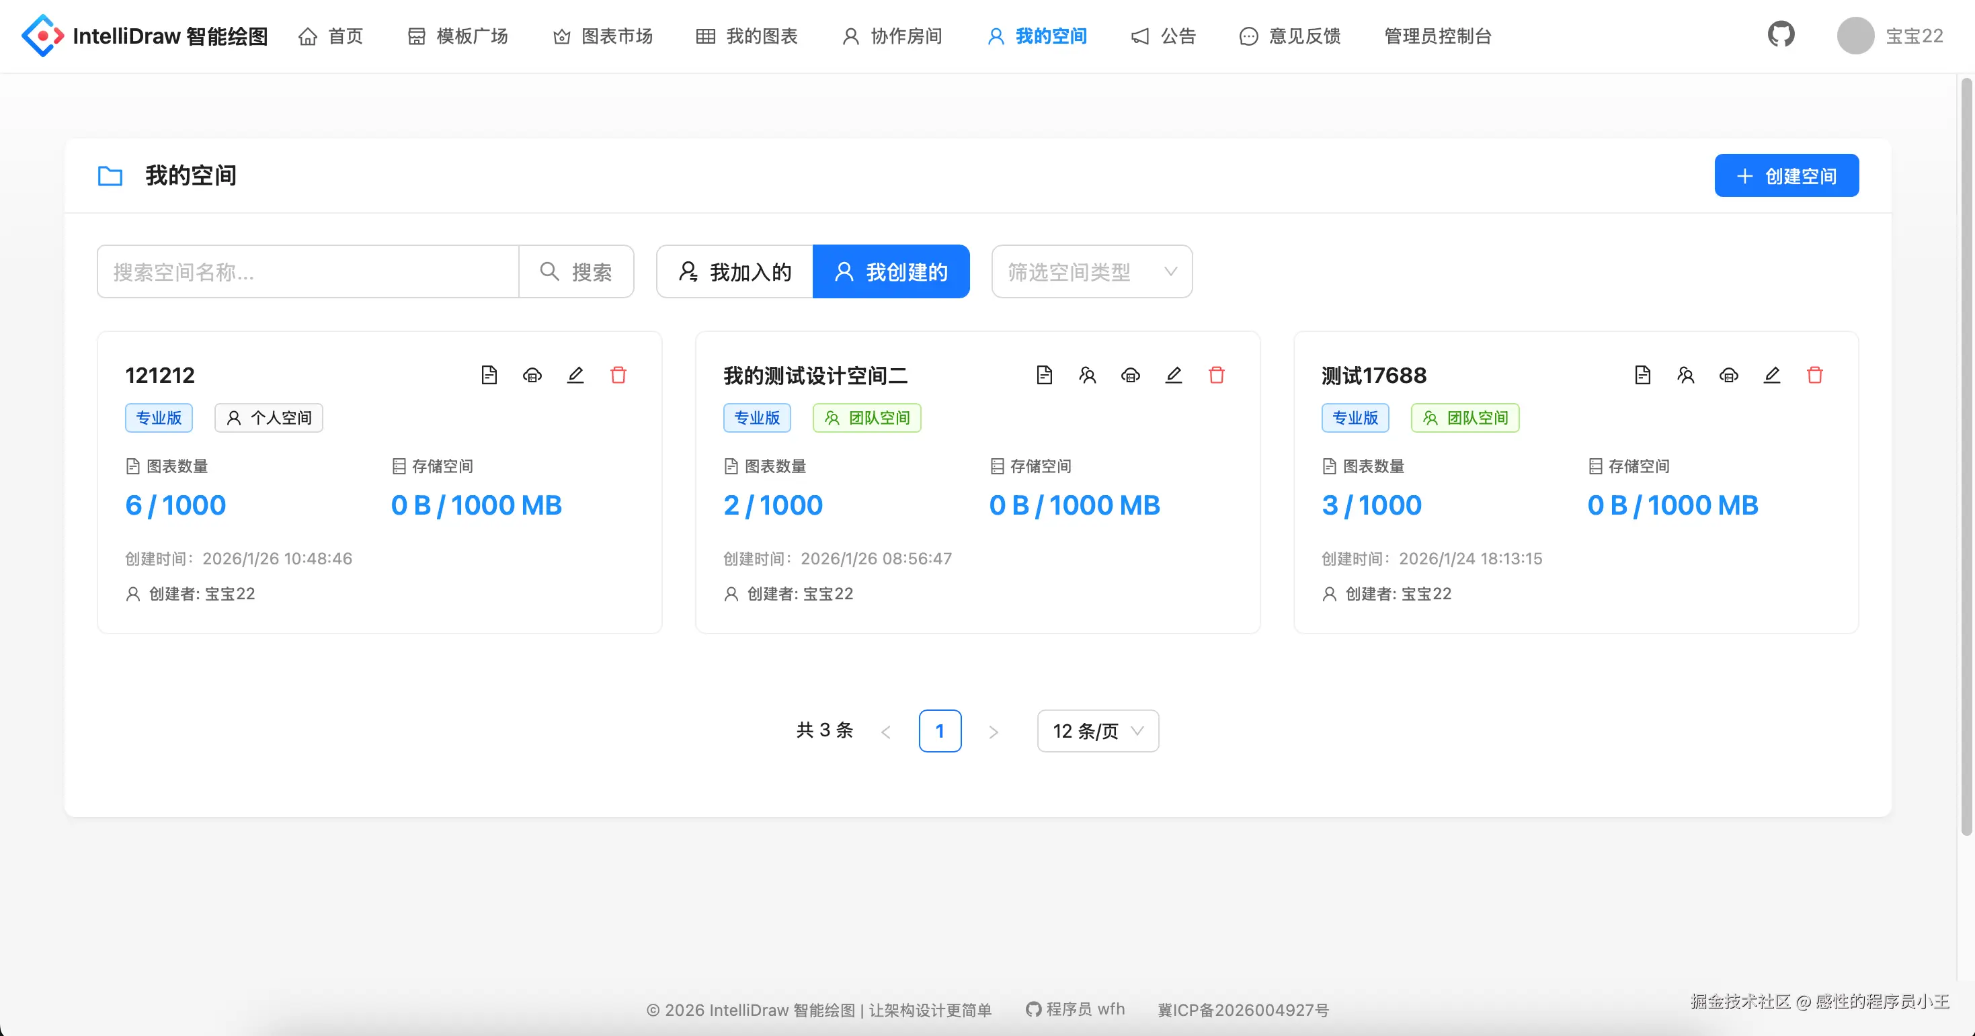Select the 我创建的 filter toggle
Image resolution: width=1975 pixels, height=1036 pixels.
click(891, 271)
